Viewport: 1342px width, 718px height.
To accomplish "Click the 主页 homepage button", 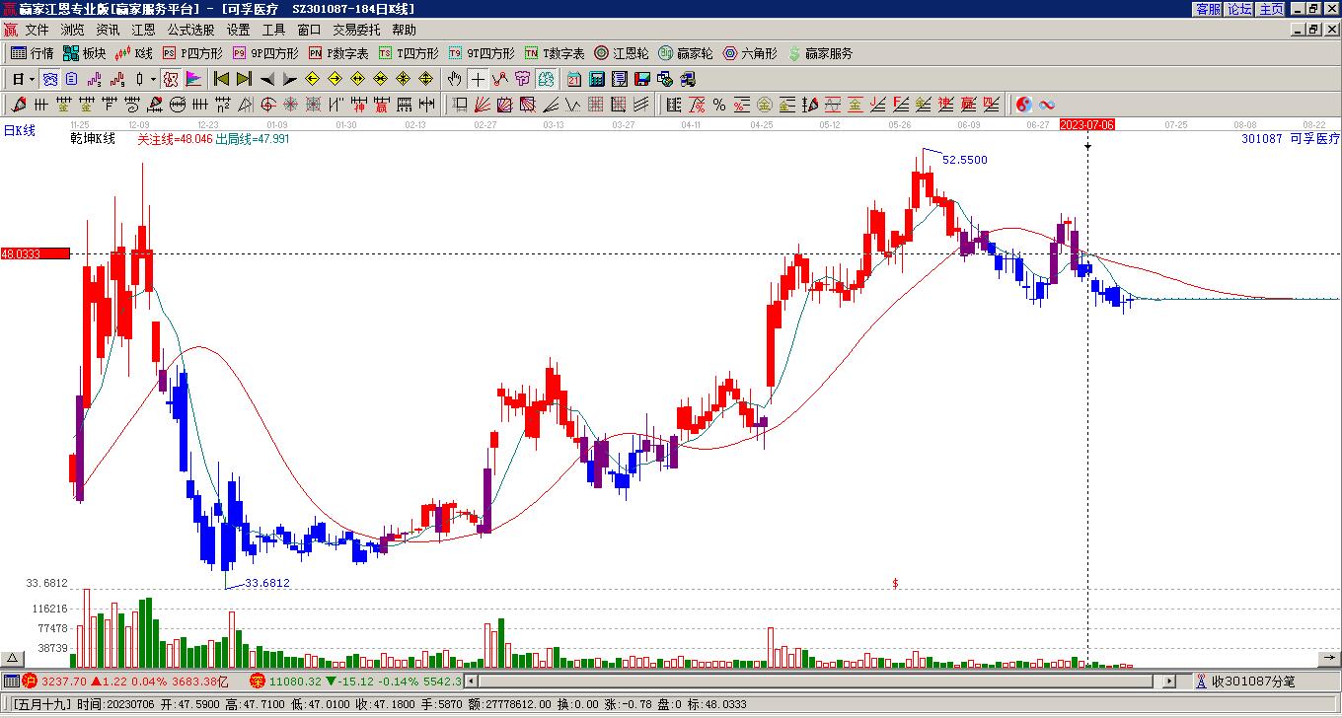I will pos(1271,9).
